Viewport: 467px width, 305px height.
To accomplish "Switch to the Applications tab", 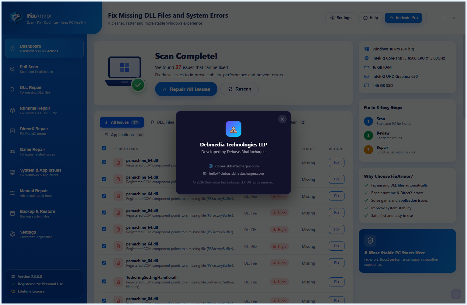I will [123, 135].
